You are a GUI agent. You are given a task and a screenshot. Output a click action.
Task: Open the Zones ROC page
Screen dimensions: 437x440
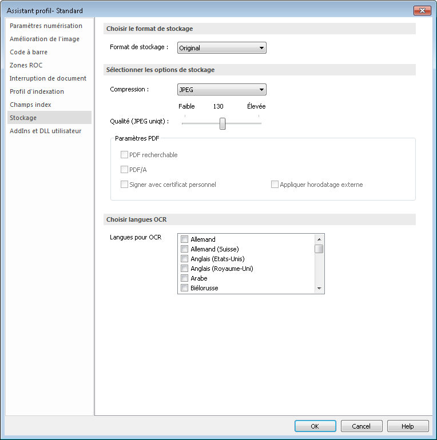coord(49,65)
